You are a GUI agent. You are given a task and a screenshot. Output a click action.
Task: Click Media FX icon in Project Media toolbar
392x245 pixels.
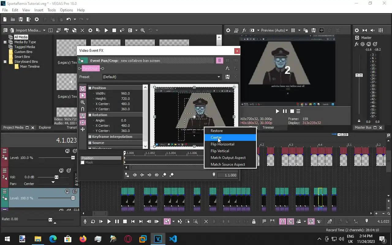pyautogui.click(x=98, y=30)
